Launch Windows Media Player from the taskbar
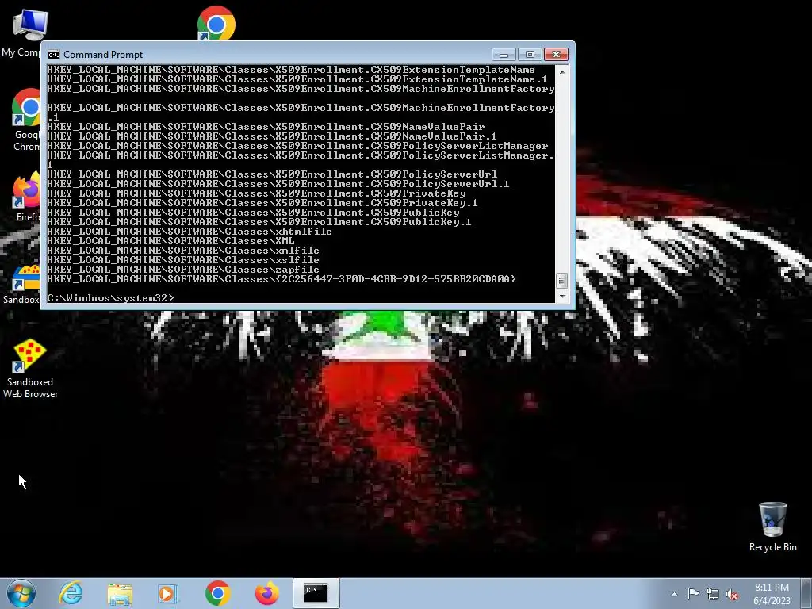This screenshot has width=812, height=609. click(168, 593)
